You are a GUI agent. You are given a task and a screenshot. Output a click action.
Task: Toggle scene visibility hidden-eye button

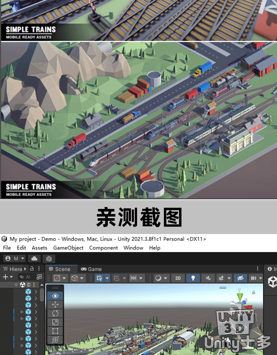240,278
